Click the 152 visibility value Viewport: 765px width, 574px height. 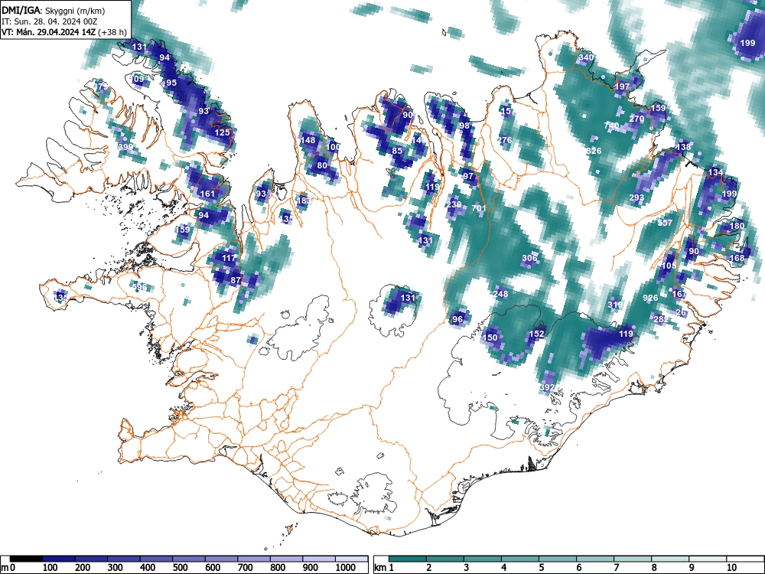(537, 334)
